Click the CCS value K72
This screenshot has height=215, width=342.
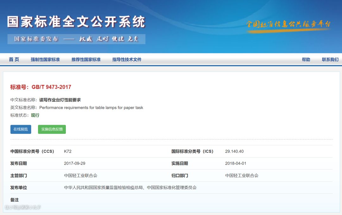pos(68,151)
